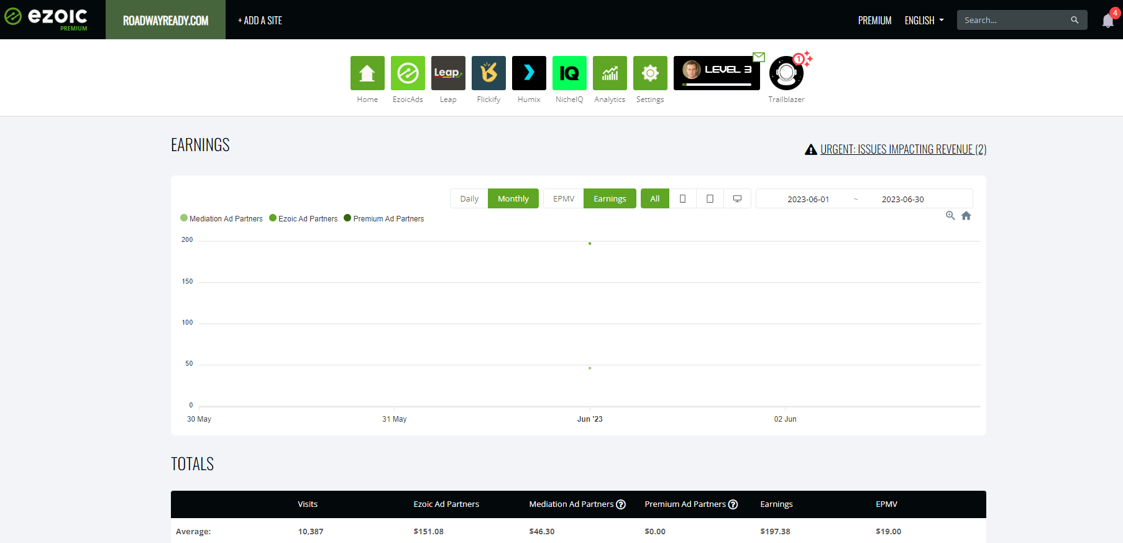The width and height of the screenshot is (1123, 543).
Task: Sort table by EPMV column header
Action: (x=886, y=504)
